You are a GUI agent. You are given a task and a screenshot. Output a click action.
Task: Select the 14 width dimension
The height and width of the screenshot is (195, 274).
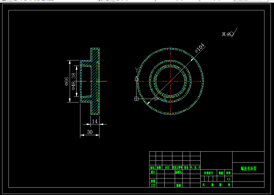95,121
